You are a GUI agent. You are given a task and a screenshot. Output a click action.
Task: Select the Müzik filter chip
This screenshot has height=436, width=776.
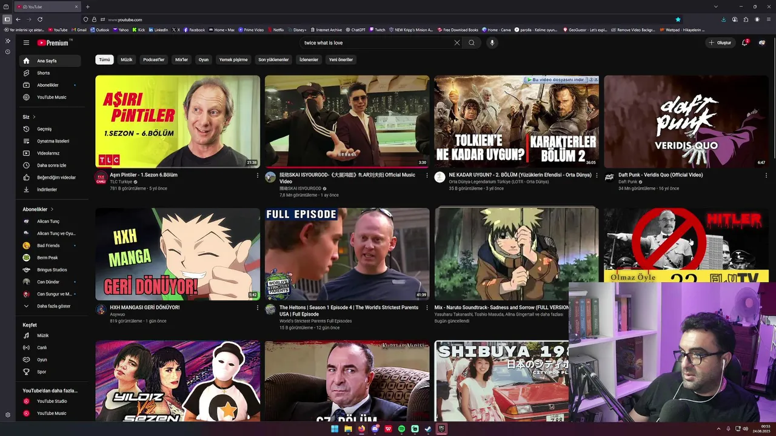click(126, 59)
